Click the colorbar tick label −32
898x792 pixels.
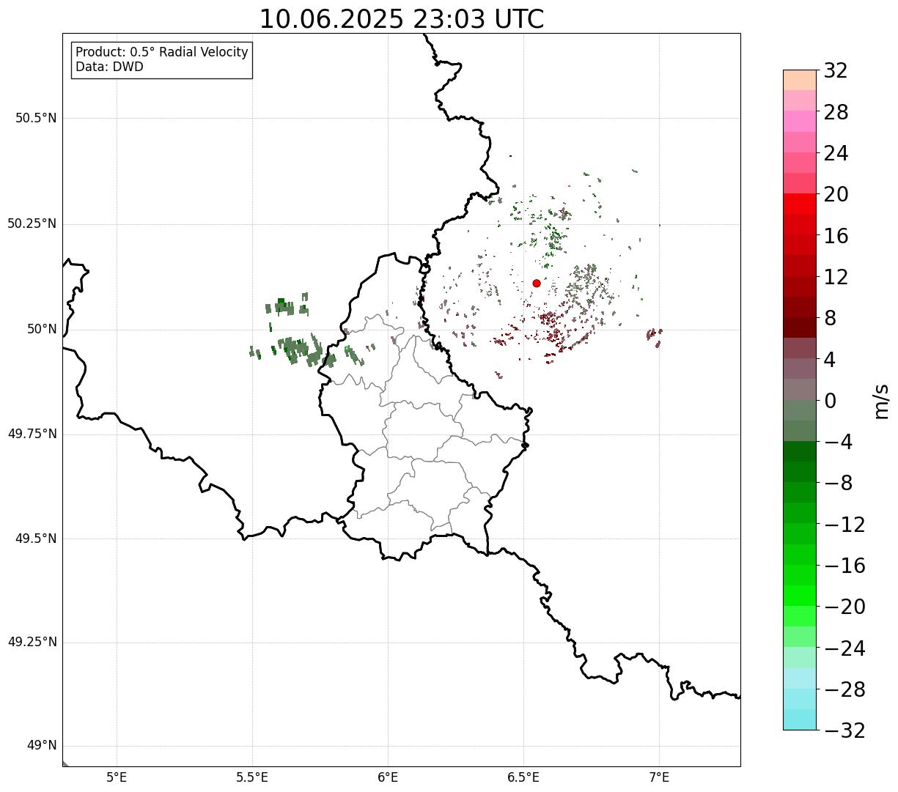[x=844, y=730]
